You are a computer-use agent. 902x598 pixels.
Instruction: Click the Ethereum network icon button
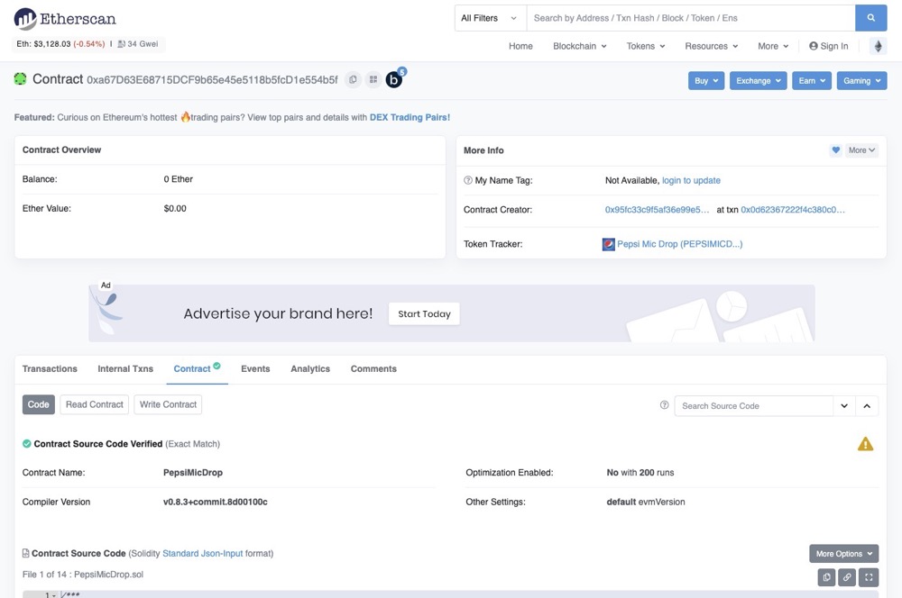pos(878,46)
